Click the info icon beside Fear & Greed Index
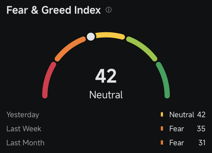This screenshot has width=212, height=153. tap(109, 10)
